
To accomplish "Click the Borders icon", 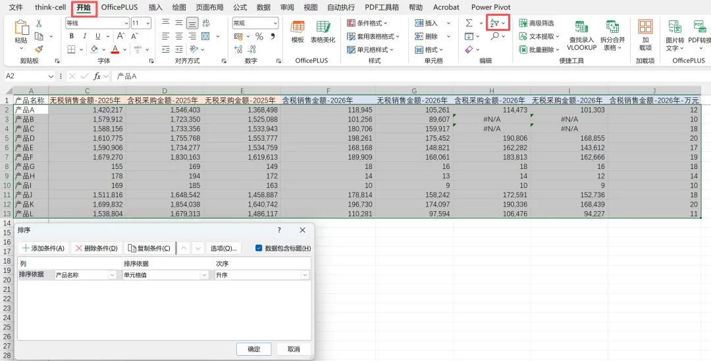I will 72,49.
